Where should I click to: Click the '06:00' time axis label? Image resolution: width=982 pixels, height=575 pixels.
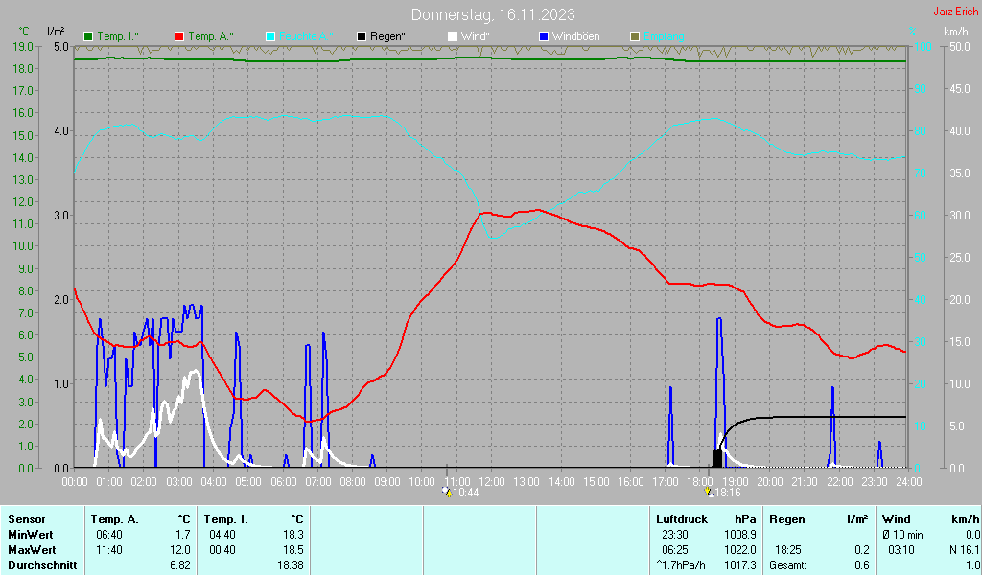[x=283, y=482]
